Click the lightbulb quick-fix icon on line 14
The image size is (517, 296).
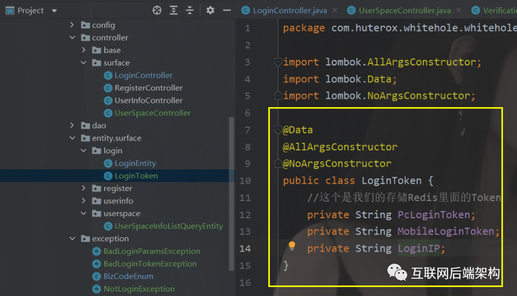[292, 245]
